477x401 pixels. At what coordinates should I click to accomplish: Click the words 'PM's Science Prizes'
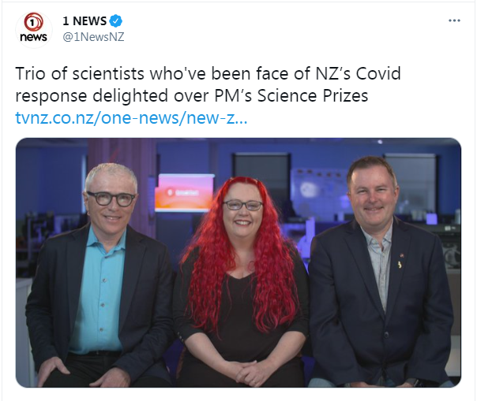tap(291, 95)
